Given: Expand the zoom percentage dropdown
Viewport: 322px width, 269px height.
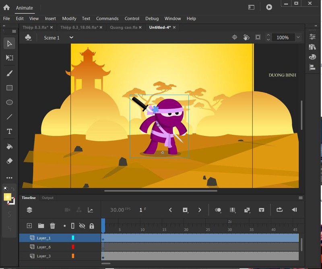Looking at the screenshot, I should (x=298, y=37).
